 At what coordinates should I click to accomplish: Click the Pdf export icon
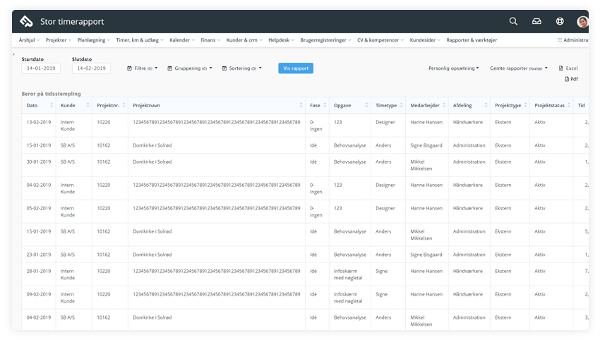pyautogui.click(x=567, y=79)
